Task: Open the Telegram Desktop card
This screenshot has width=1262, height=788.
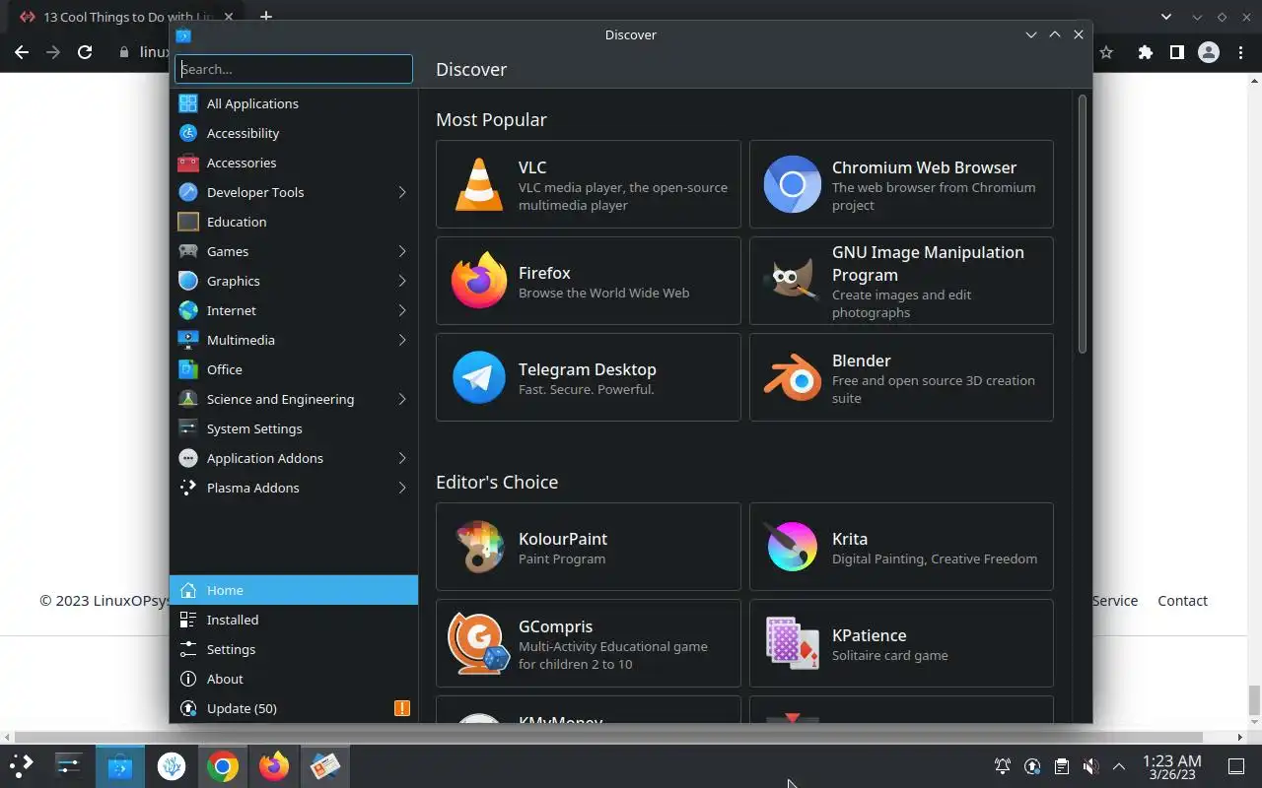Action: click(x=589, y=377)
